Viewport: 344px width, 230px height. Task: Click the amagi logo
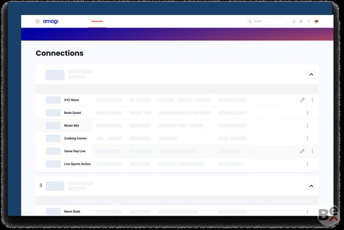[50, 21]
